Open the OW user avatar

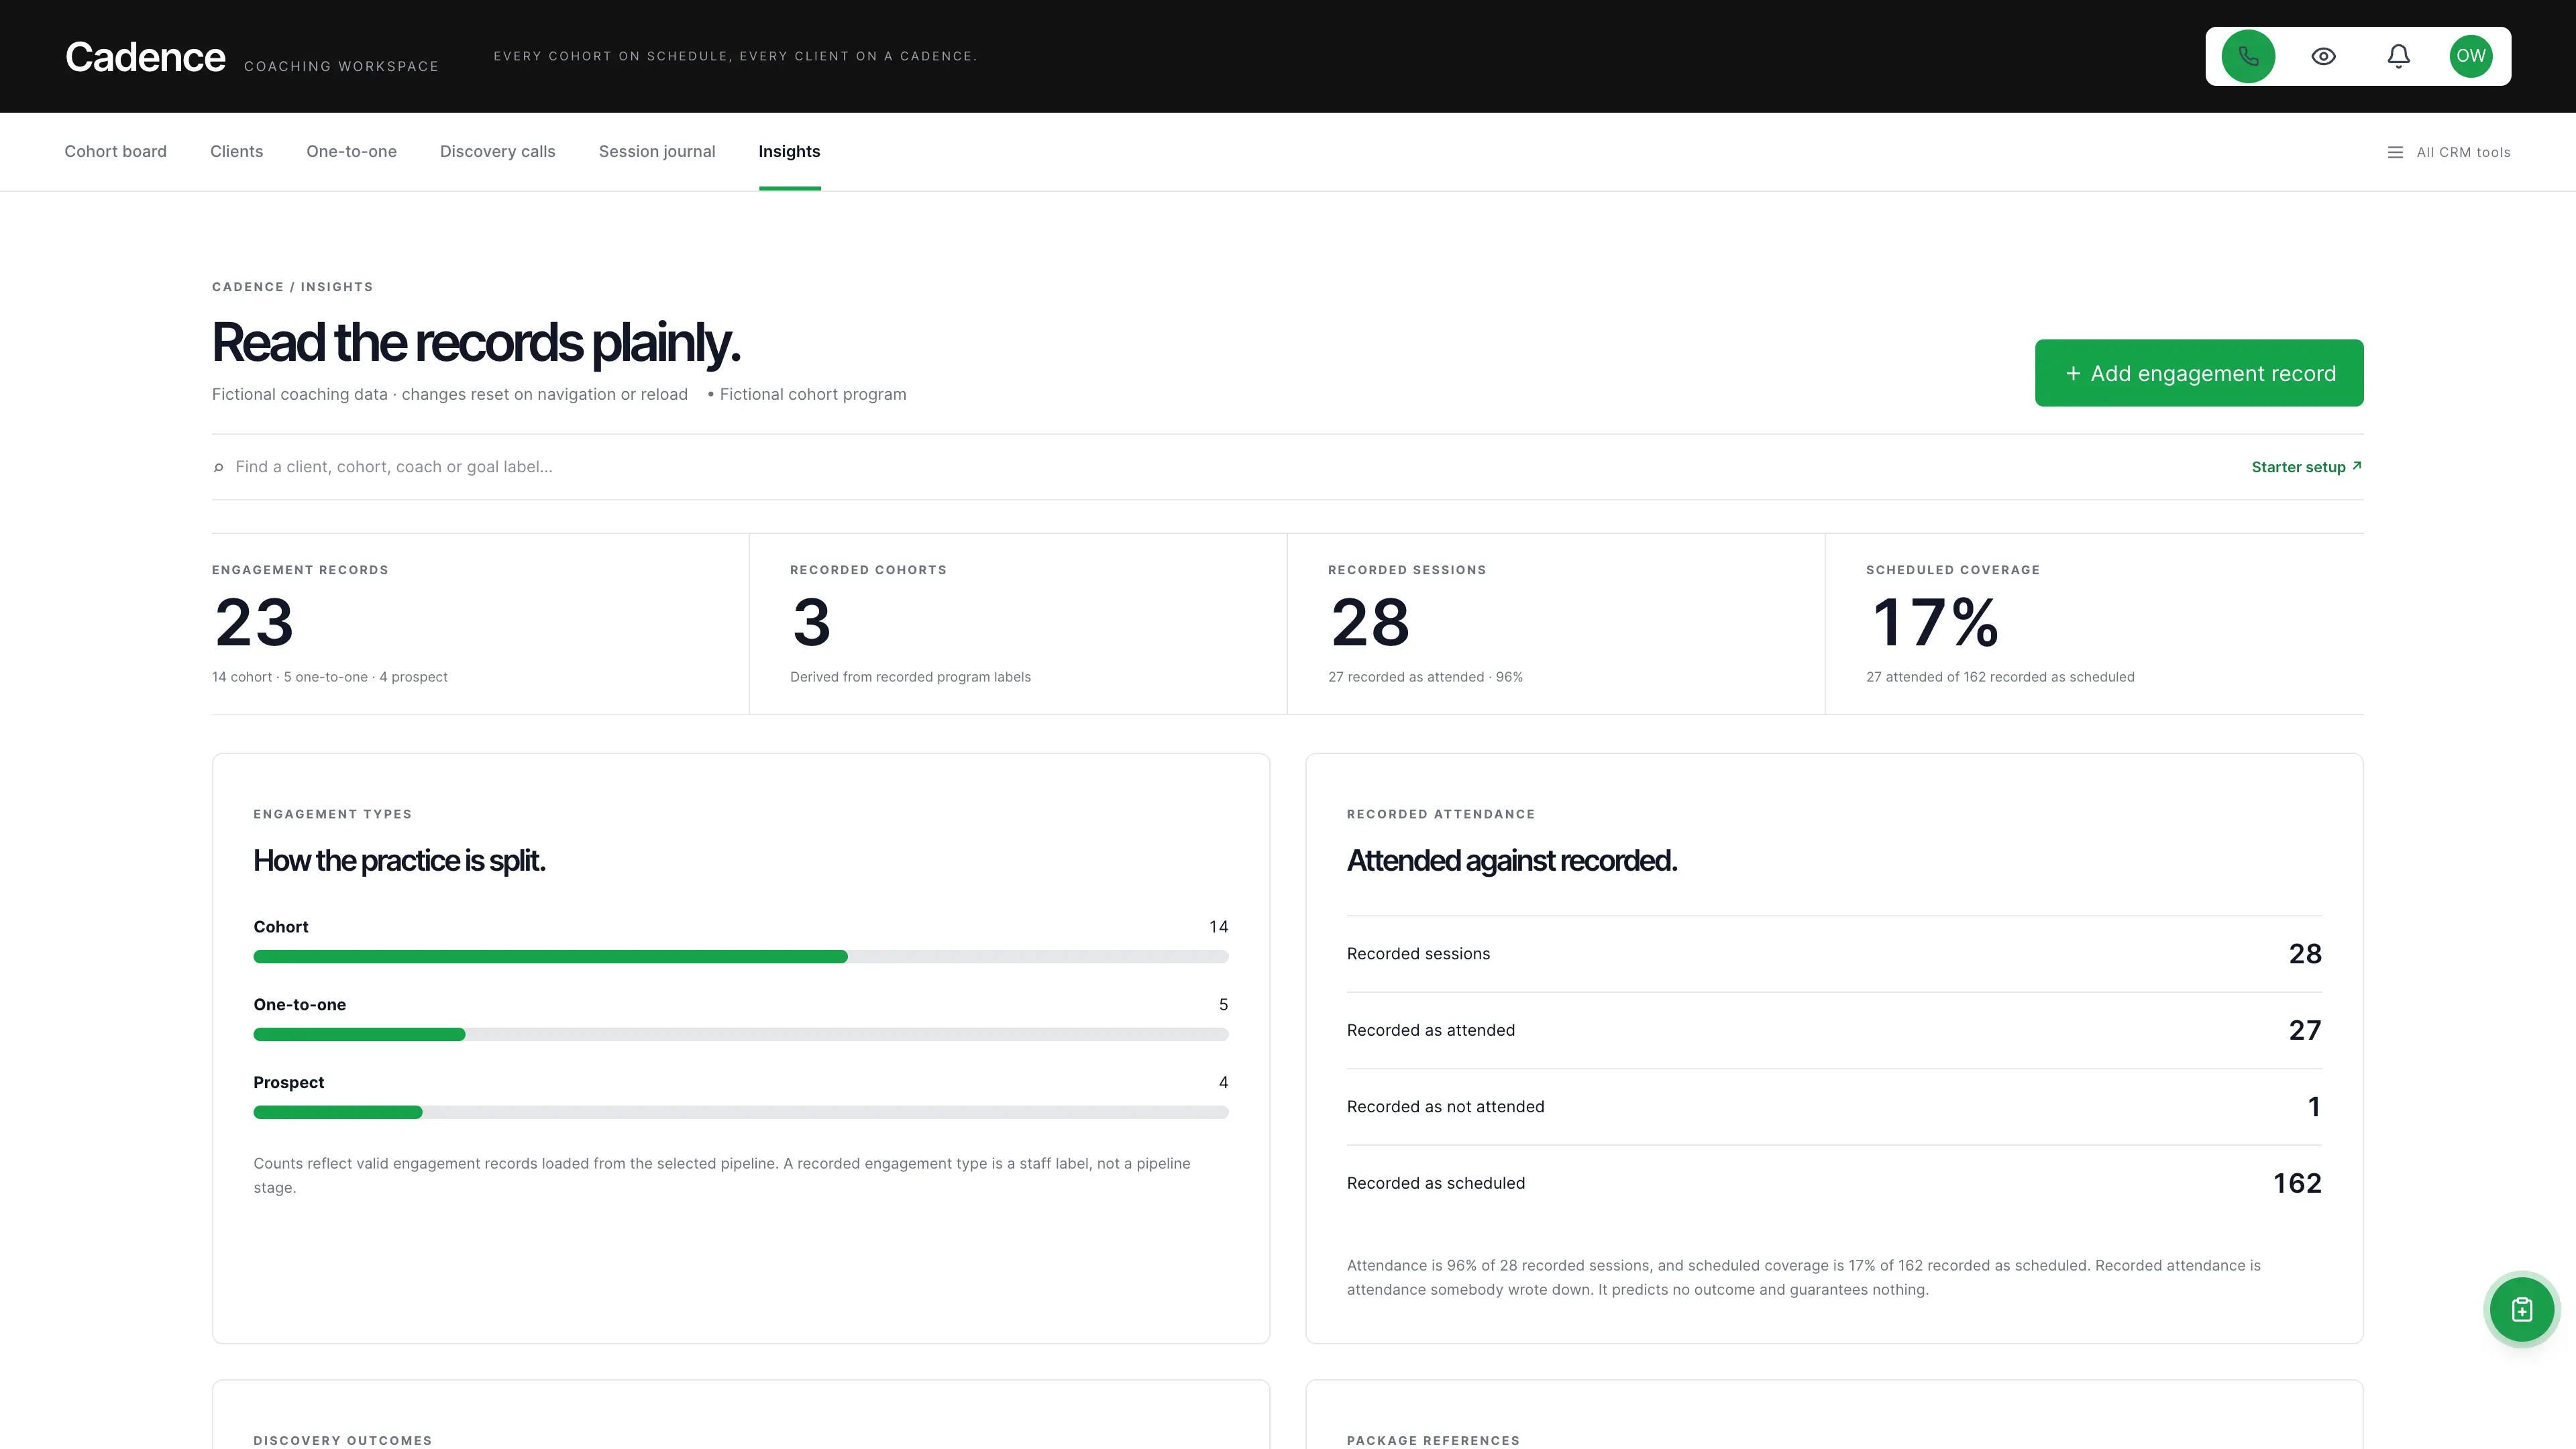pos(2470,56)
